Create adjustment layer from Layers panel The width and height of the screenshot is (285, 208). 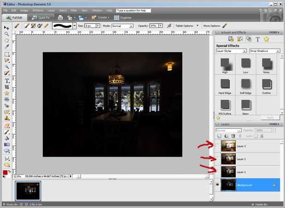(x=226, y=136)
